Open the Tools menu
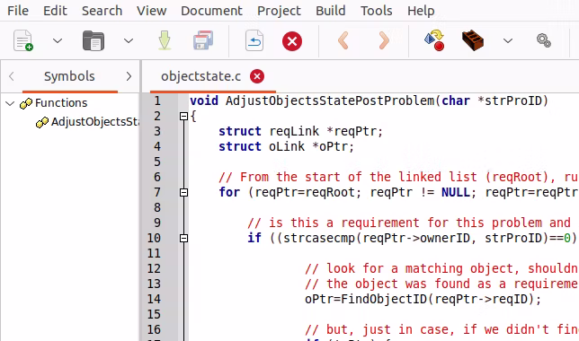Screen dimensions: 579x341 click(x=377, y=11)
